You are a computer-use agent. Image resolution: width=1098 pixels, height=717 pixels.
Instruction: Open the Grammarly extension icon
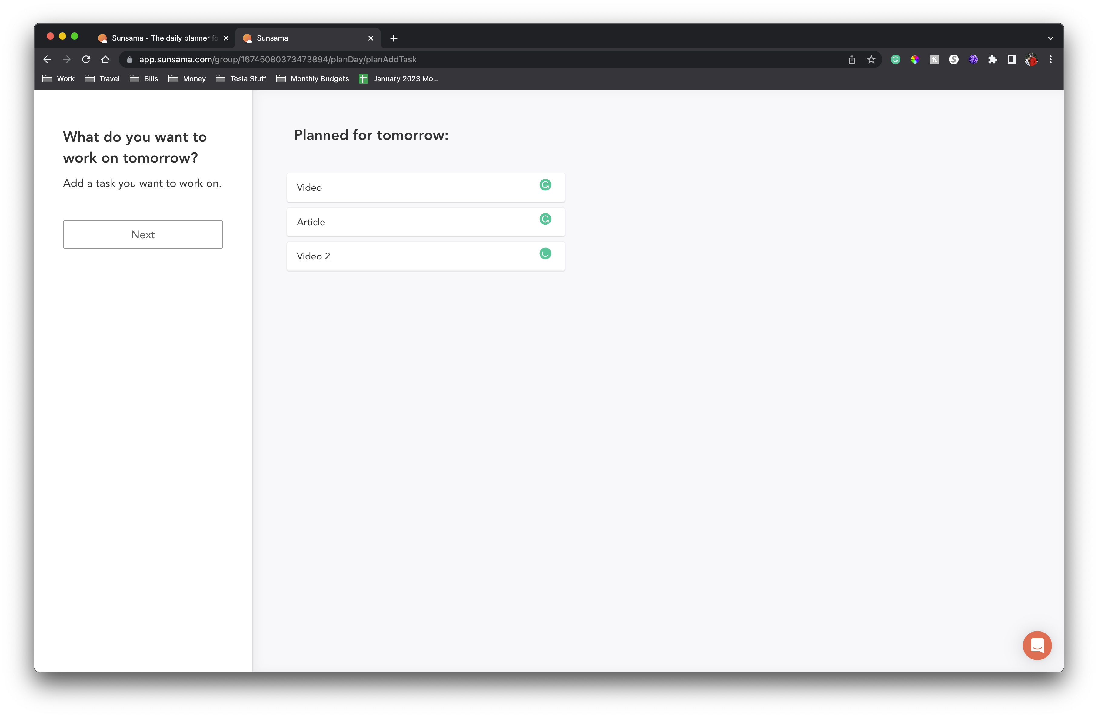pos(896,59)
